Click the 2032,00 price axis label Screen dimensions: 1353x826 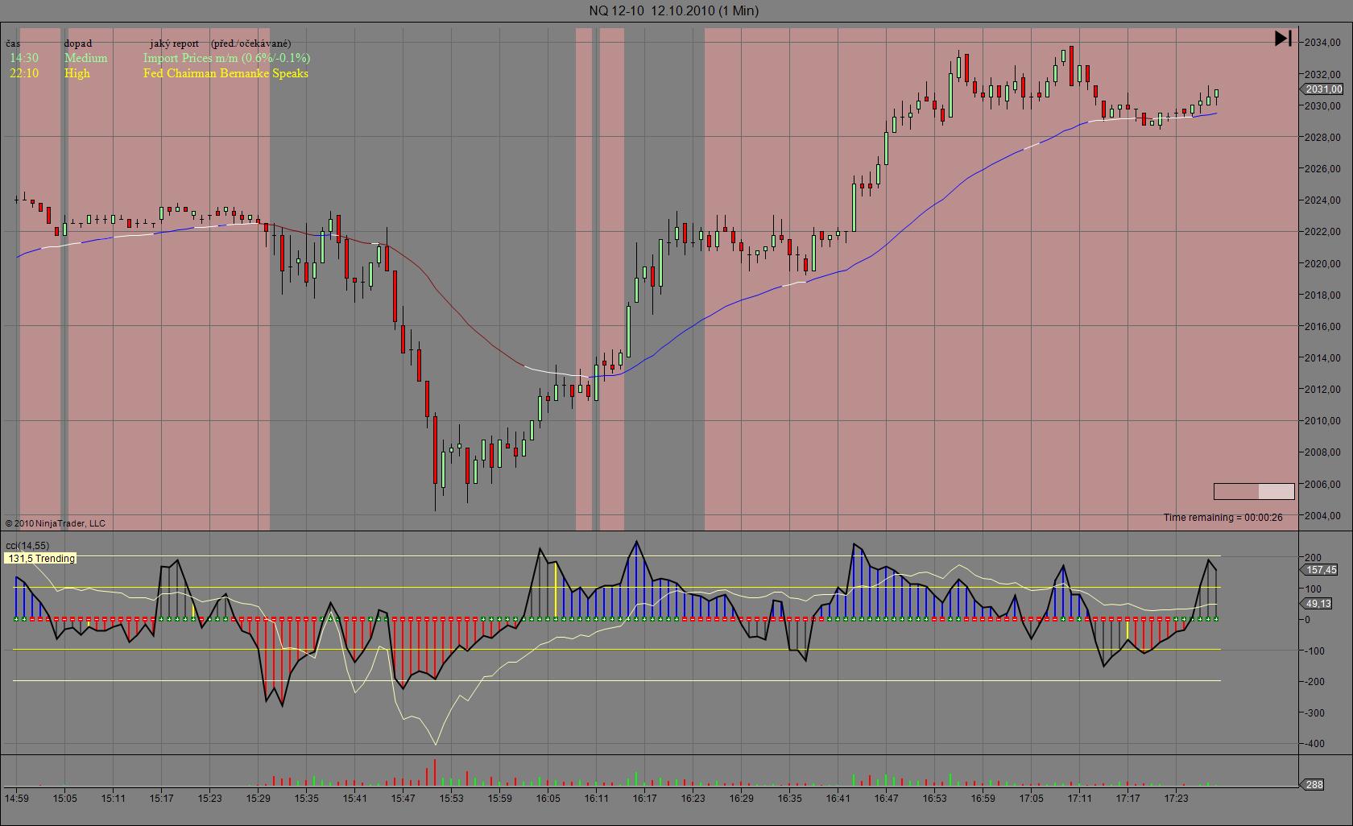(1323, 74)
